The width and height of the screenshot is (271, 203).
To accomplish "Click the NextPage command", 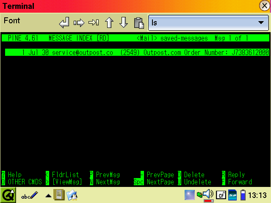I will tap(160, 182).
